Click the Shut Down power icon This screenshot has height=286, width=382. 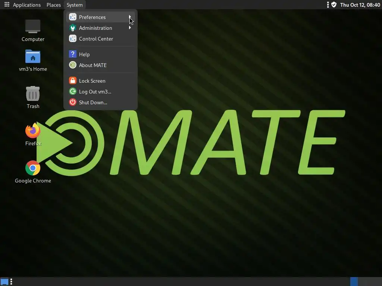[x=73, y=102]
